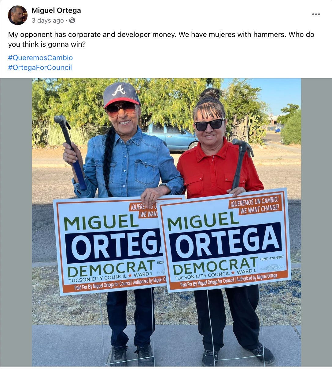The width and height of the screenshot is (332, 369).
Task: Click the post caption about corporate money
Action: (x=161, y=39)
